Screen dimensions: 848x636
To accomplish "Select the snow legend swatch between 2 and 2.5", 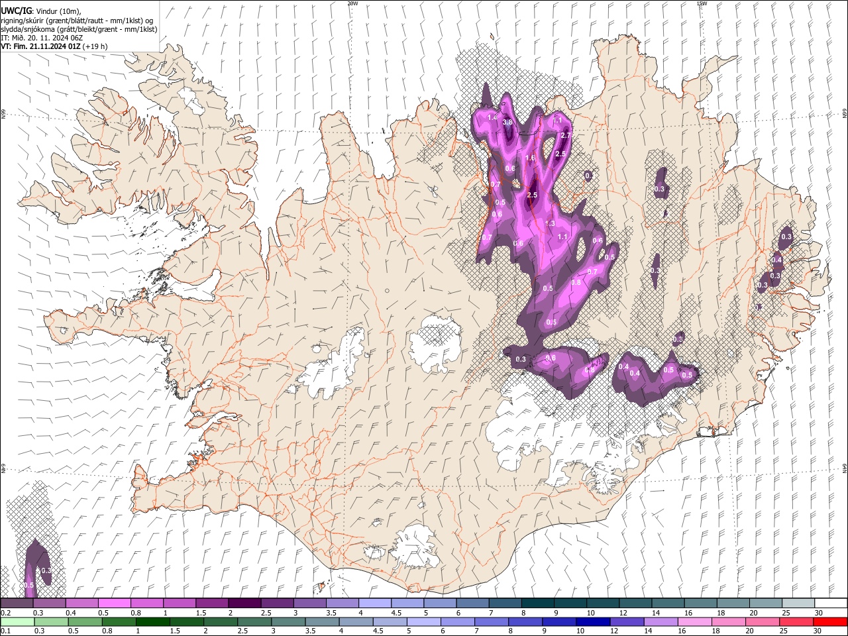I will click(244, 603).
